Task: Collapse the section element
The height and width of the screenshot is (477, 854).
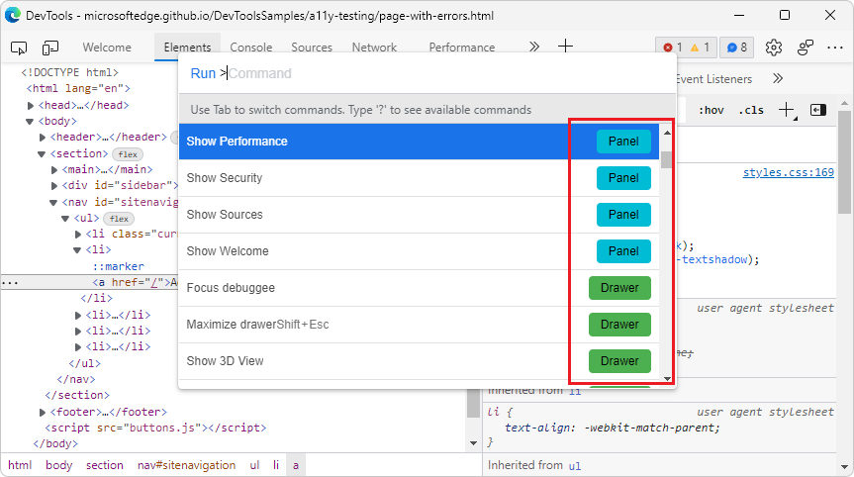Action: [42, 154]
